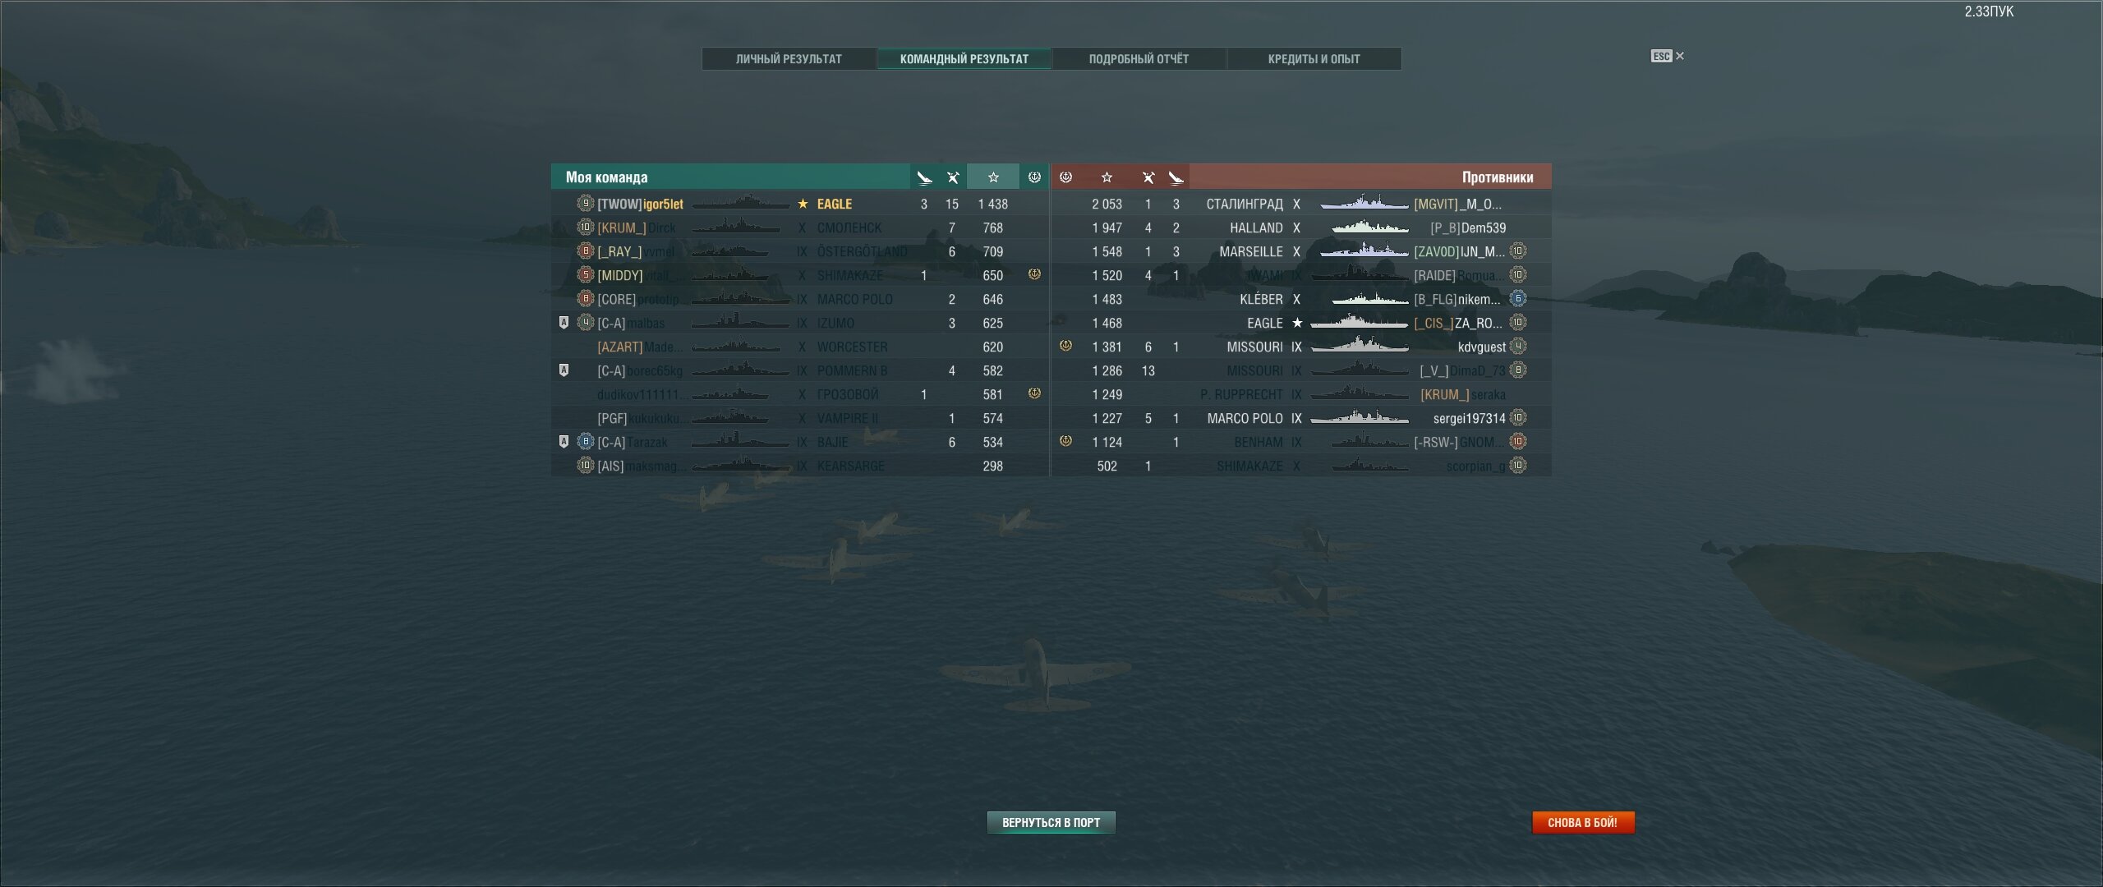The height and width of the screenshot is (887, 2103).
Task: Sort my team by ships destroyed icon
Action: [x=924, y=177]
